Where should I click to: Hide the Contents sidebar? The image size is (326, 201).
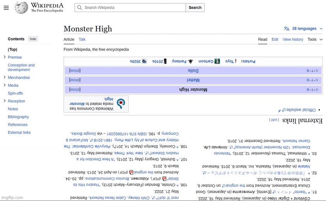pyautogui.click(x=33, y=39)
